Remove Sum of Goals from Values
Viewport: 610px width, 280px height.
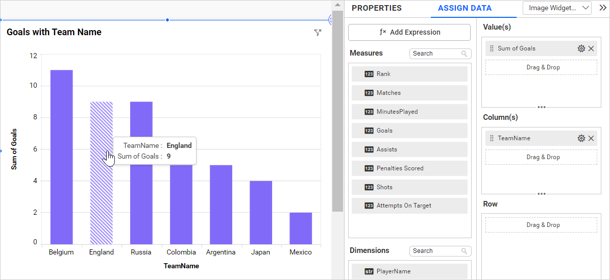(591, 48)
